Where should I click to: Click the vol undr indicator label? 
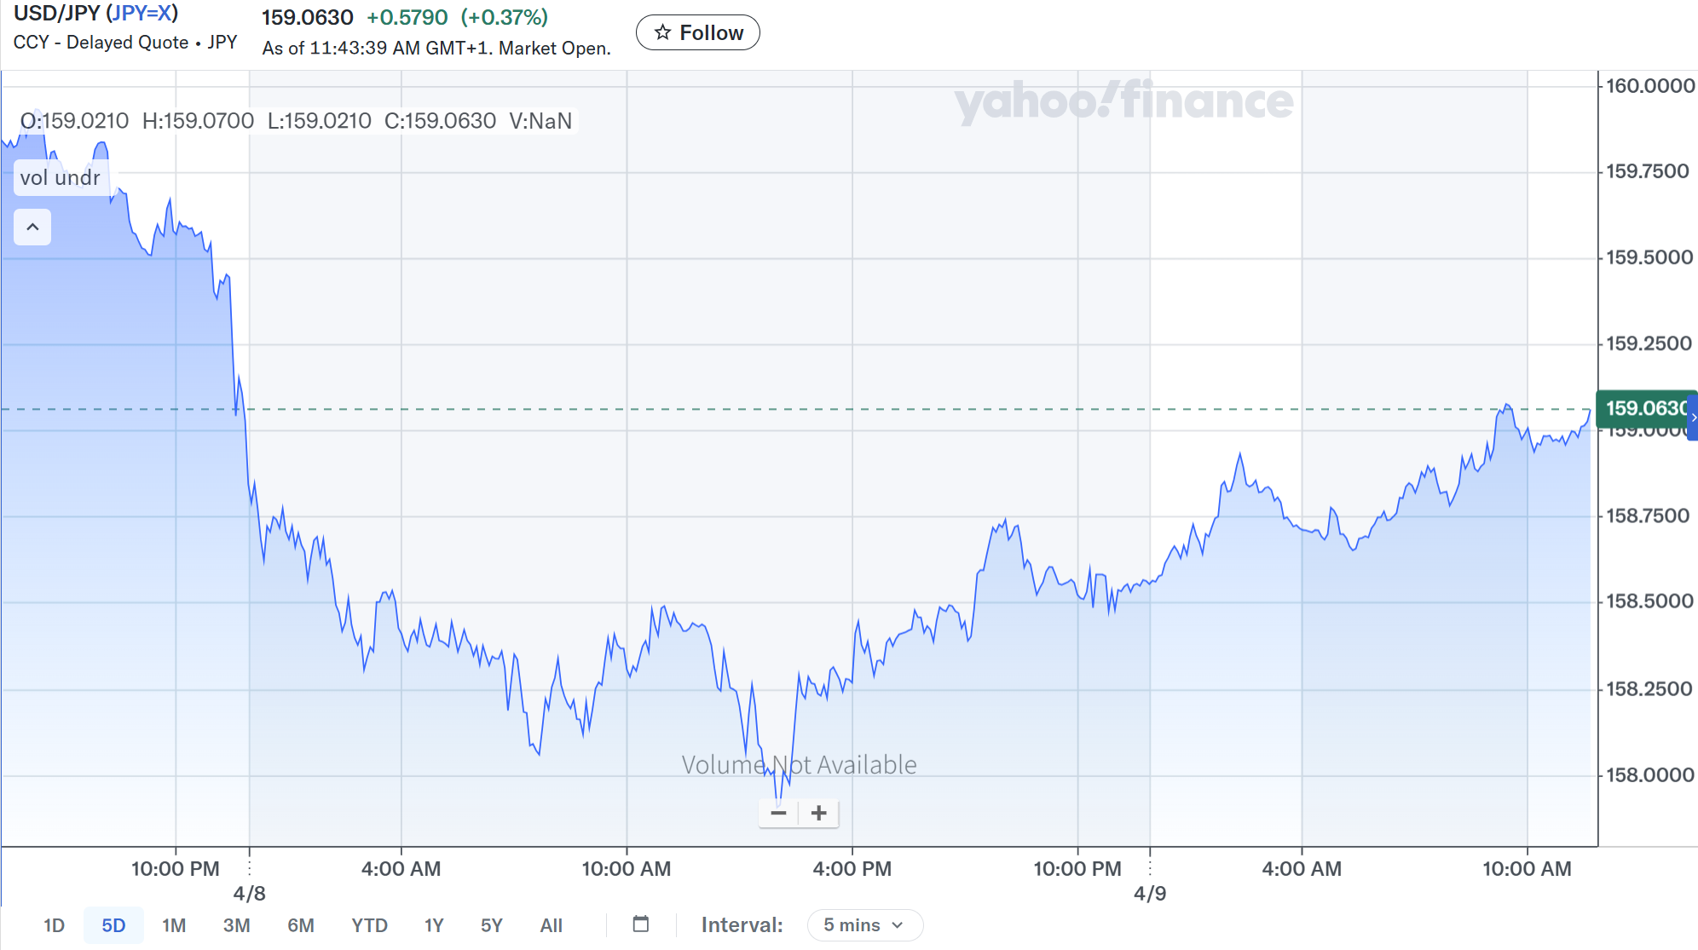coord(61,178)
